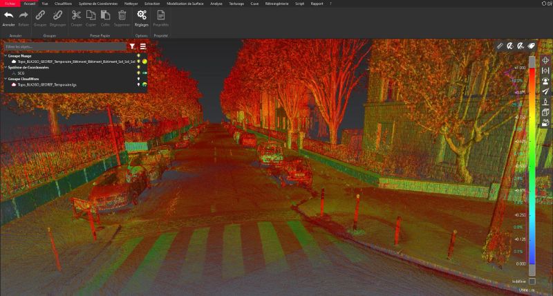This screenshot has width=553, height=296.
Task: Click the first pen-circle annotation icon
Action: [x=509, y=46]
